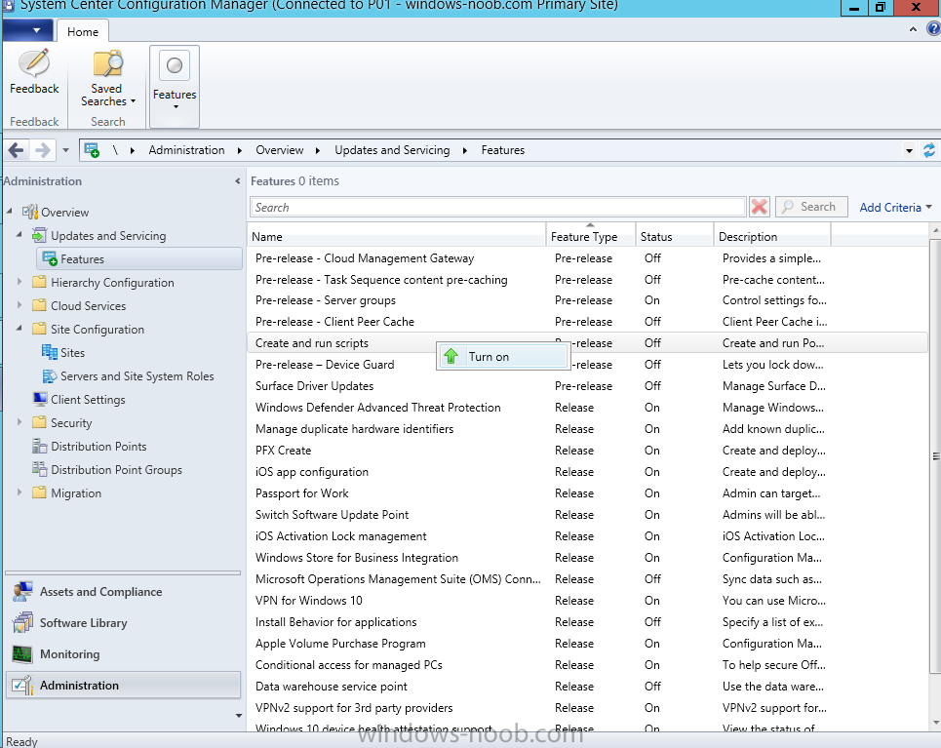Image resolution: width=941 pixels, height=748 pixels.
Task: Open the help question mark icon
Action: (x=934, y=28)
